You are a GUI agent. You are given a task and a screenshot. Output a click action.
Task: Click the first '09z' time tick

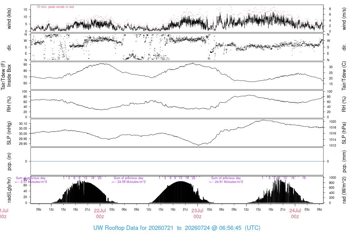[39, 210]
